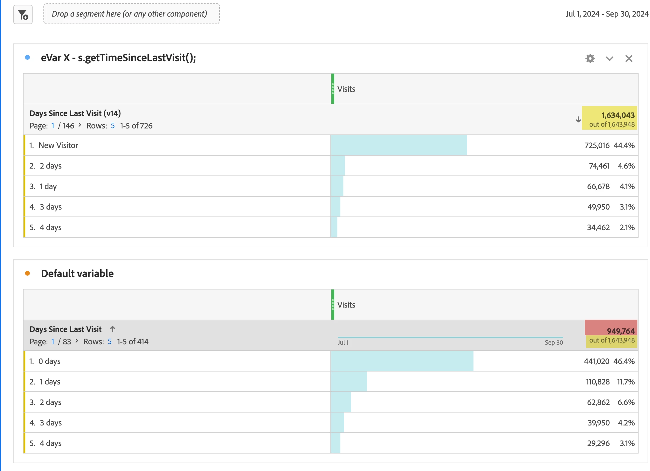The height and width of the screenshot is (471, 650).
Task: Close the eVar X freeform table
Action: 629,58
